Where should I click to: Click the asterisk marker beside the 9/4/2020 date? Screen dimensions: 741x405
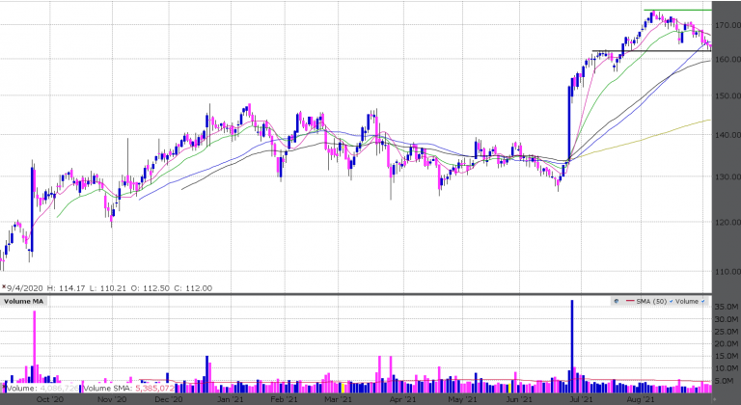(4, 287)
